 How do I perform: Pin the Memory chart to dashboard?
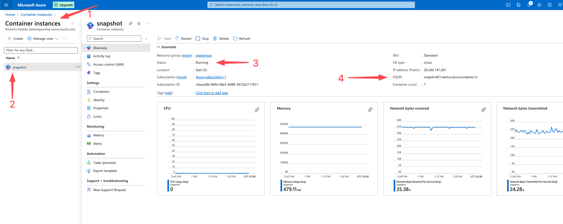coord(370,110)
